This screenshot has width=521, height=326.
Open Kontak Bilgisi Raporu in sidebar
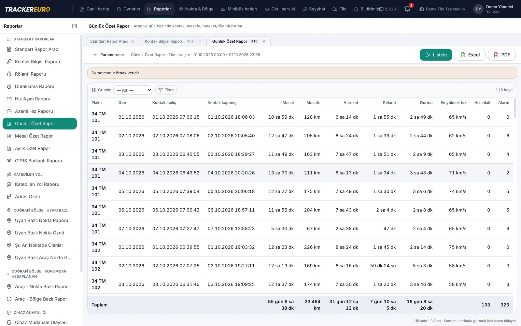40,62
